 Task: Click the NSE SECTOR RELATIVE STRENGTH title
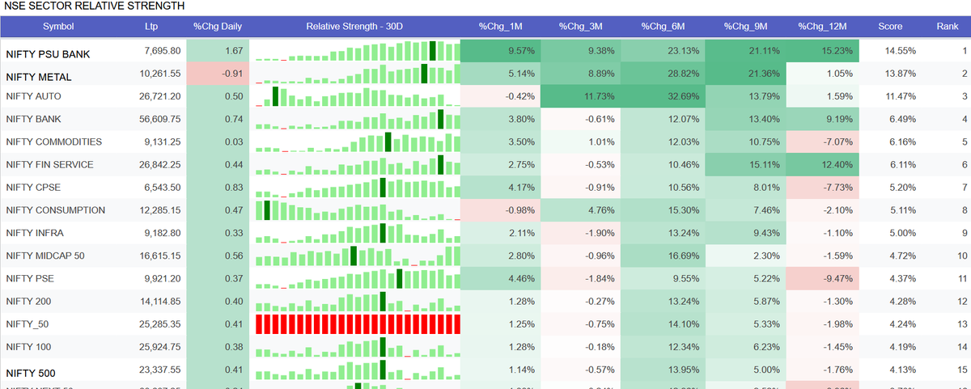(95, 6)
